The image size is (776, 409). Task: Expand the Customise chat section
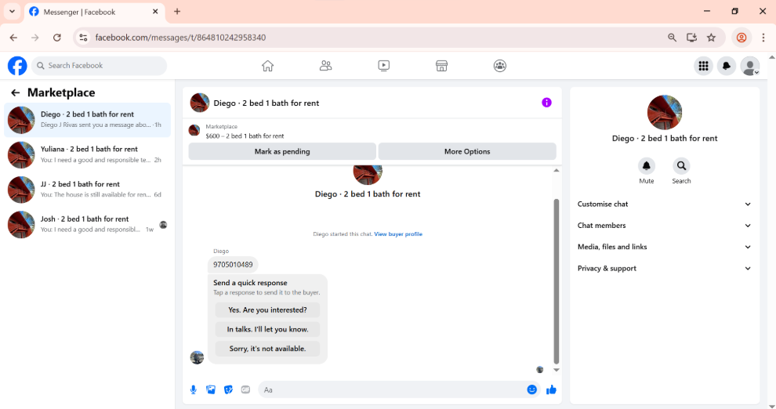click(664, 204)
